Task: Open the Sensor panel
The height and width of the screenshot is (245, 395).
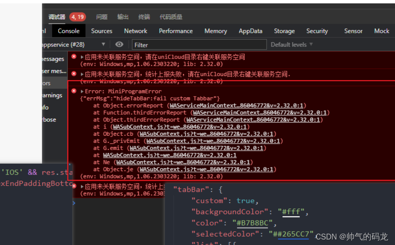Action: pyautogui.click(x=353, y=31)
